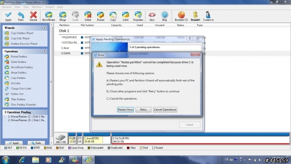Click the 298.1 GB disk icon

coord(60,138)
